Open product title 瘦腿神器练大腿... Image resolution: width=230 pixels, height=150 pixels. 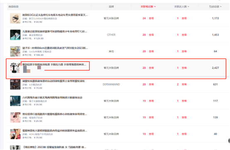click(x=54, y=131)
